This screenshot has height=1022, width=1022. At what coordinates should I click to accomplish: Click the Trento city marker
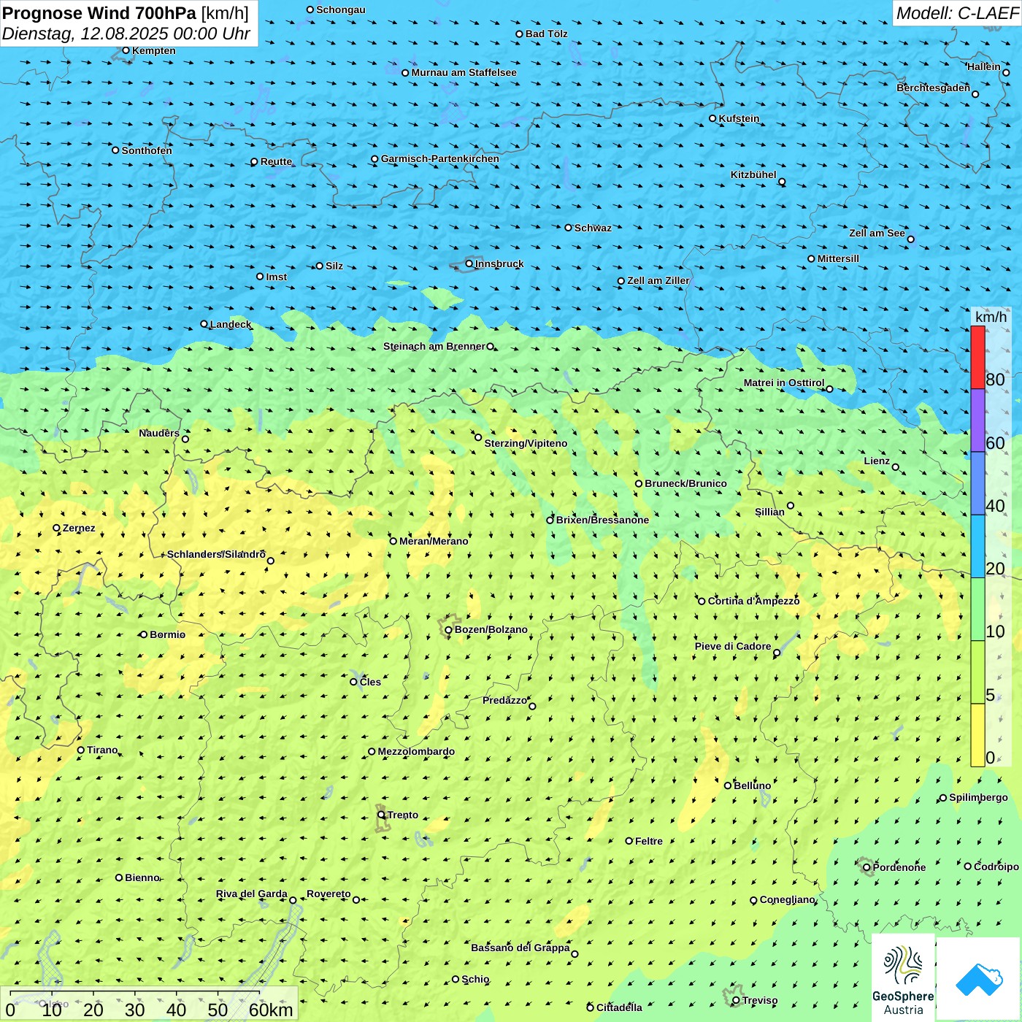(x=381, y=815)
